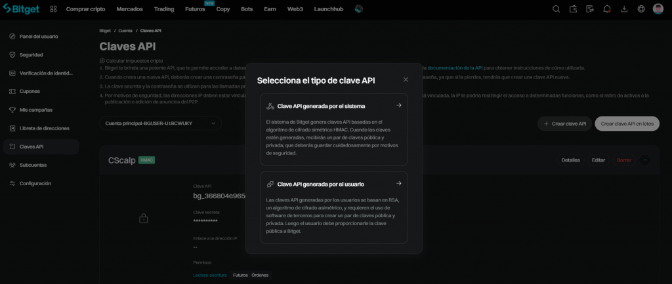Open Earn menu
The image size is (672, 284).
pyautogui.click(x=270, y=9)
